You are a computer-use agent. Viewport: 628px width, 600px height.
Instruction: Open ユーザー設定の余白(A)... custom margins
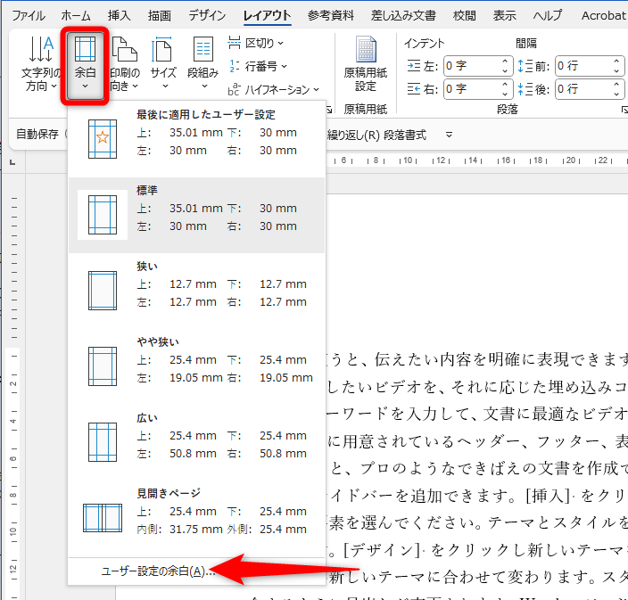(x=158, y=571)
